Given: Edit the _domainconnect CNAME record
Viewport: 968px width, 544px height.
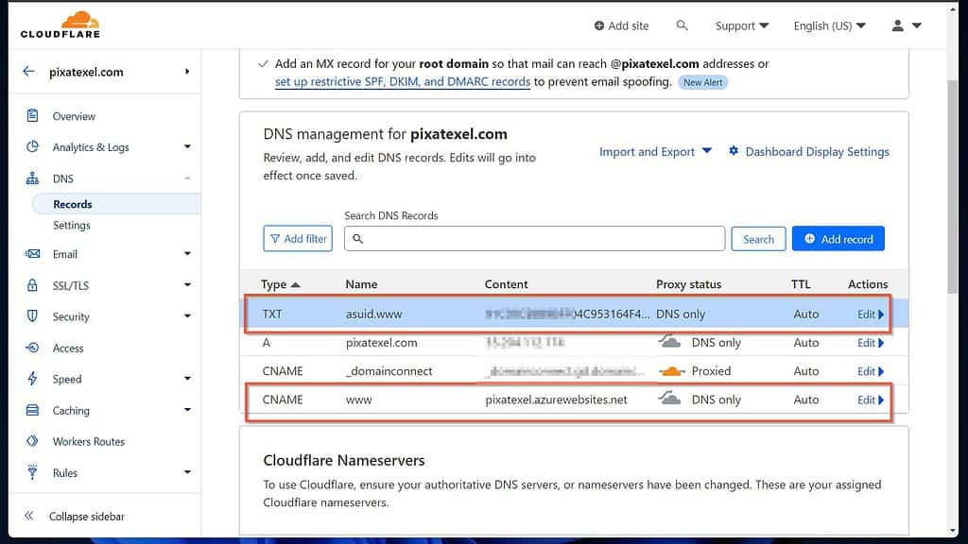Looking at the screenshot, I should coord(870,371).
